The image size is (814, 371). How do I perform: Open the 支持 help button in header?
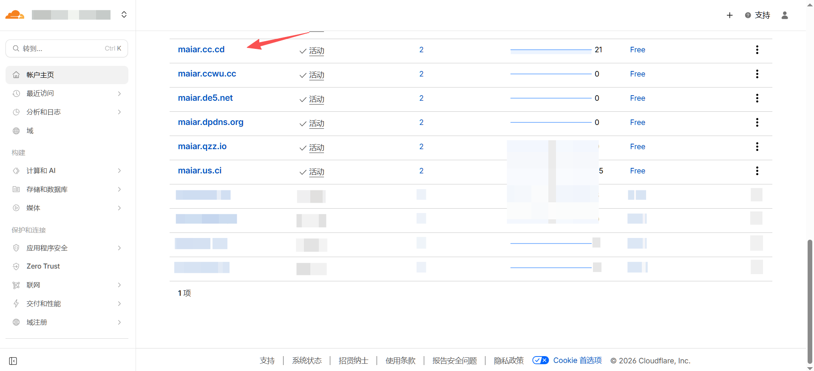click(x=757, y=15)
